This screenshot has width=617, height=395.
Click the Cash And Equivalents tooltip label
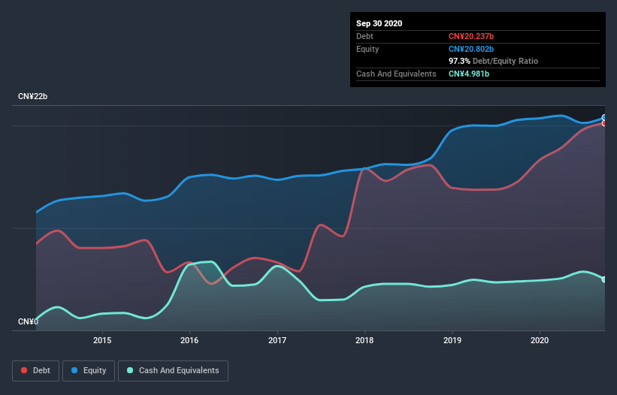(396, 74)
